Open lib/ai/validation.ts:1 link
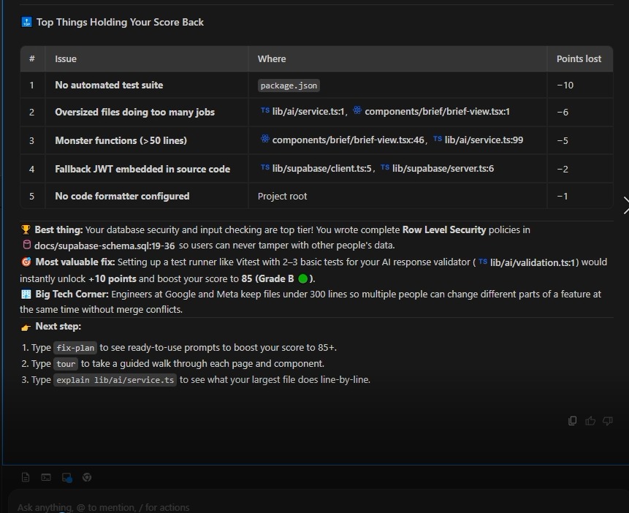This screenshot has width=629, height=513. pyautogui.click(x=527, y=262)
